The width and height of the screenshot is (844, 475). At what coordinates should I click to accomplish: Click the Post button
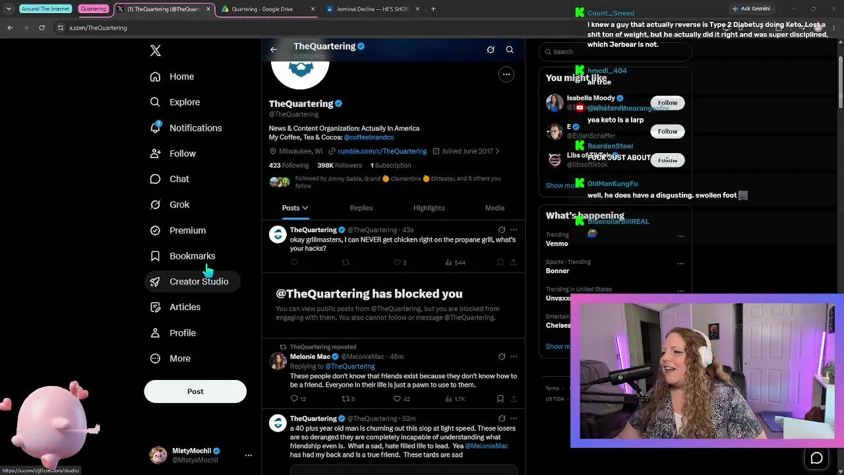pyautogui.click(x=195, y=391)
